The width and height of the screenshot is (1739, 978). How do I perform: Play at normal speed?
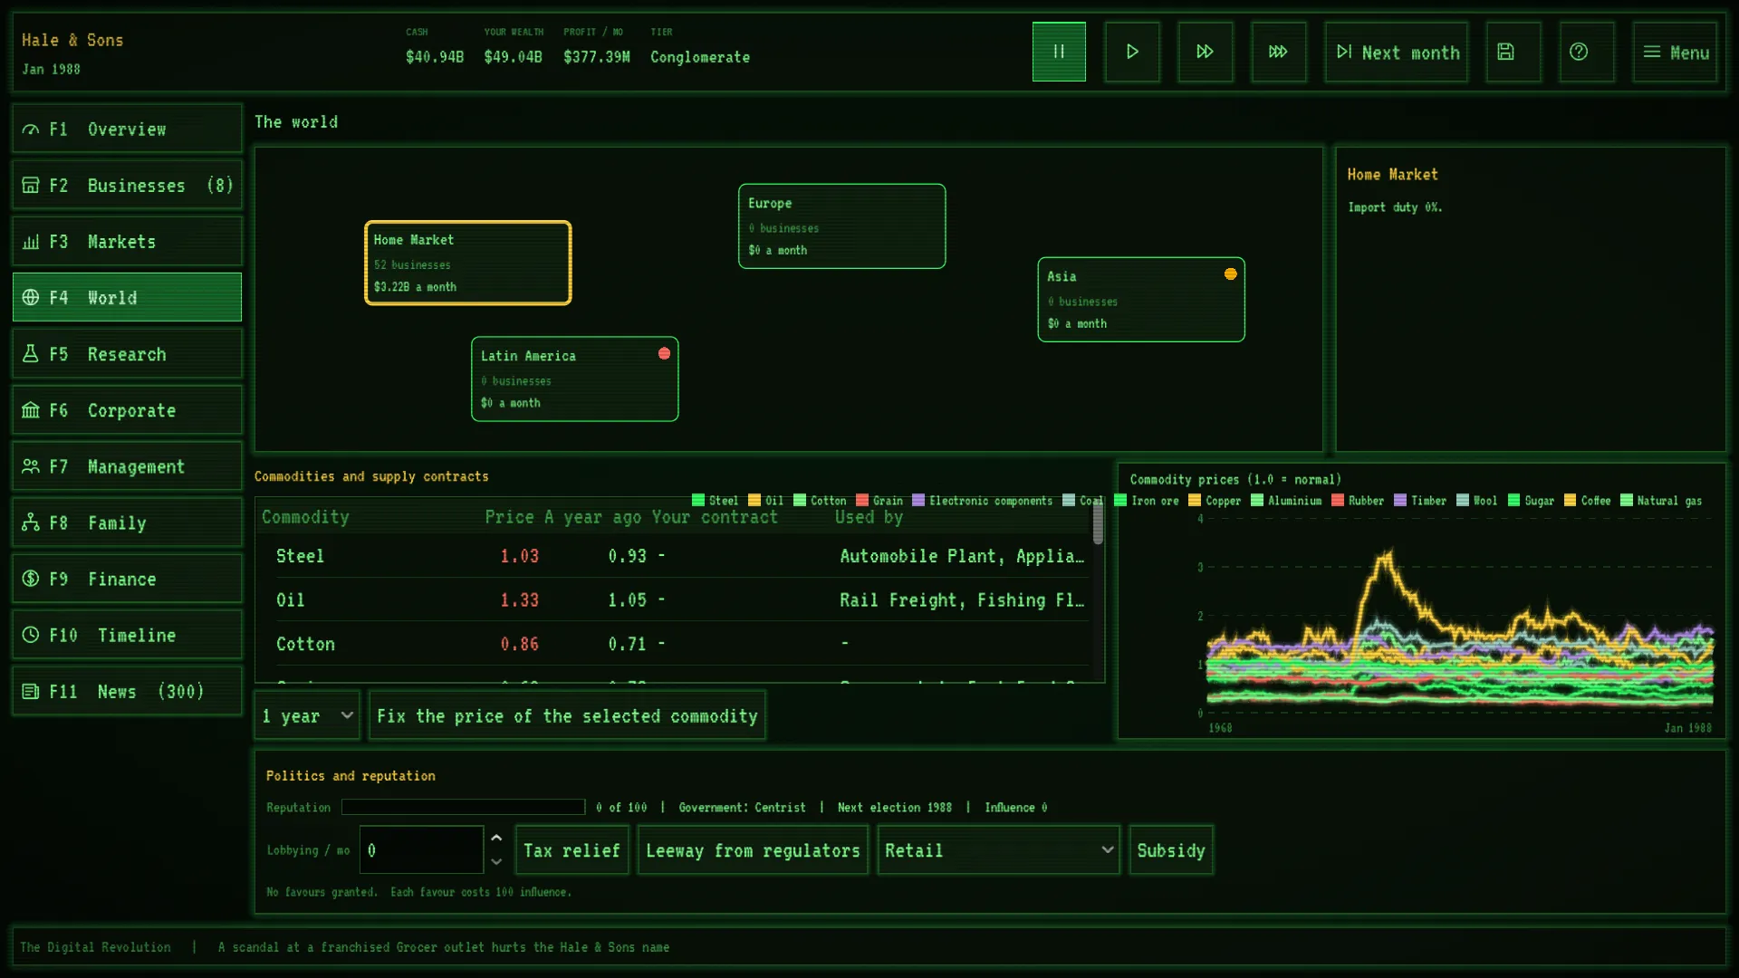(x=1132, y=52)
